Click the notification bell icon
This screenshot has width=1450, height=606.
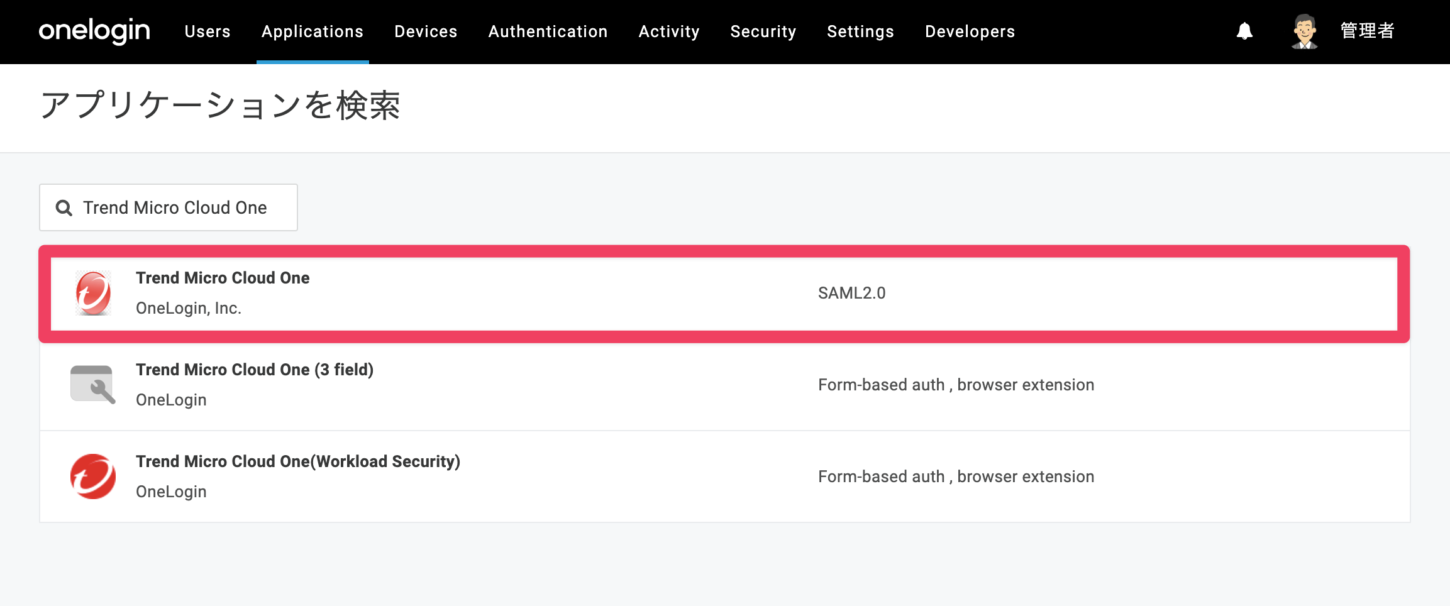tap(1244, 31)
